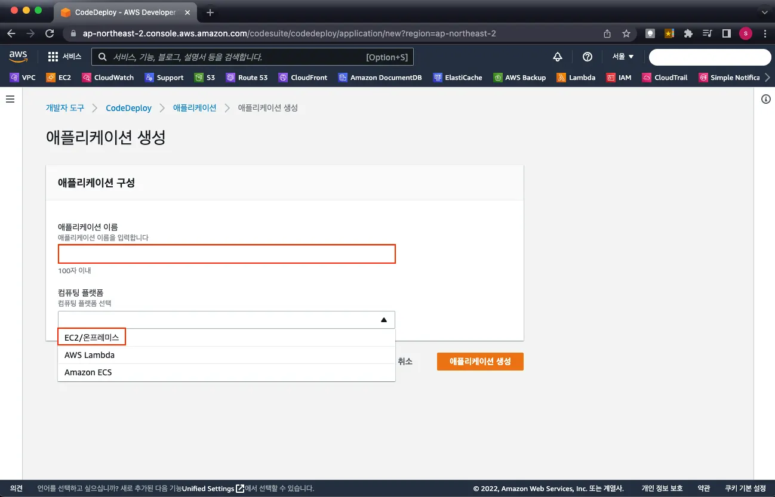The image size is (775, 497).
Task: Open the account name menu in header
Action: [710, 57]
